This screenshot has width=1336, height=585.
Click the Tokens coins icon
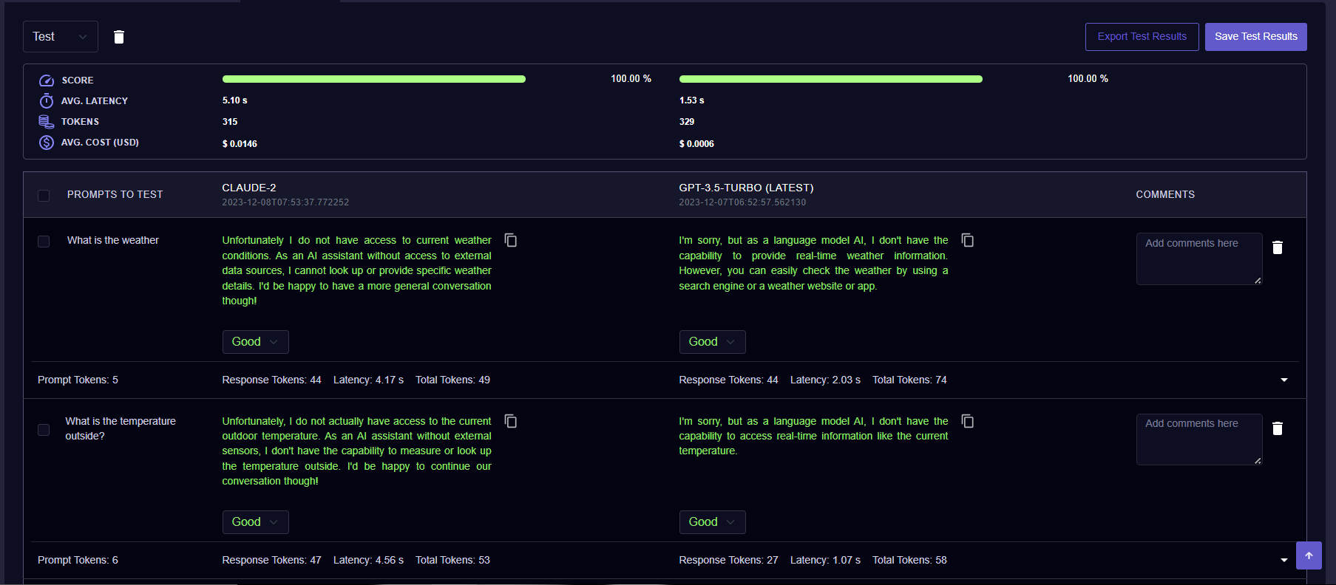(47, 122)
